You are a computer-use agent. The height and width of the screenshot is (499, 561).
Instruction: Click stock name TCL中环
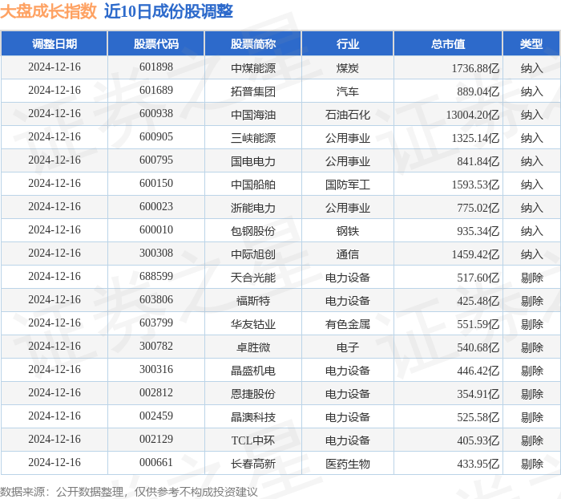point(253,440)
